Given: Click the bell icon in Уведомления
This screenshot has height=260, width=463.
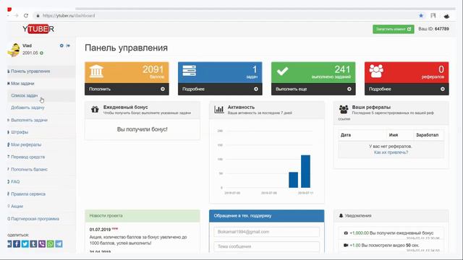Looking at the screenshot, I should (341, 216).
